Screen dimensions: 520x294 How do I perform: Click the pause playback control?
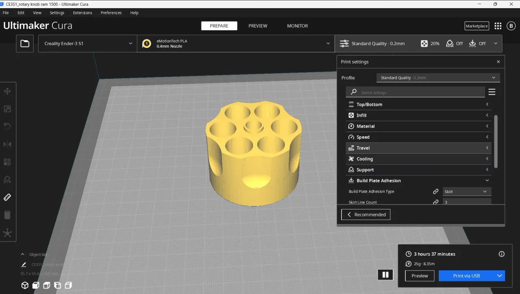pos(385,274)
